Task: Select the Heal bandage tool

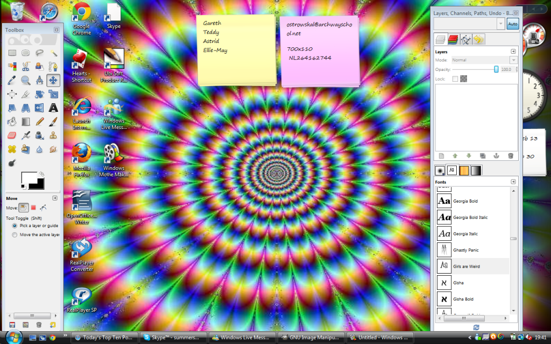Action: [12, 149]
